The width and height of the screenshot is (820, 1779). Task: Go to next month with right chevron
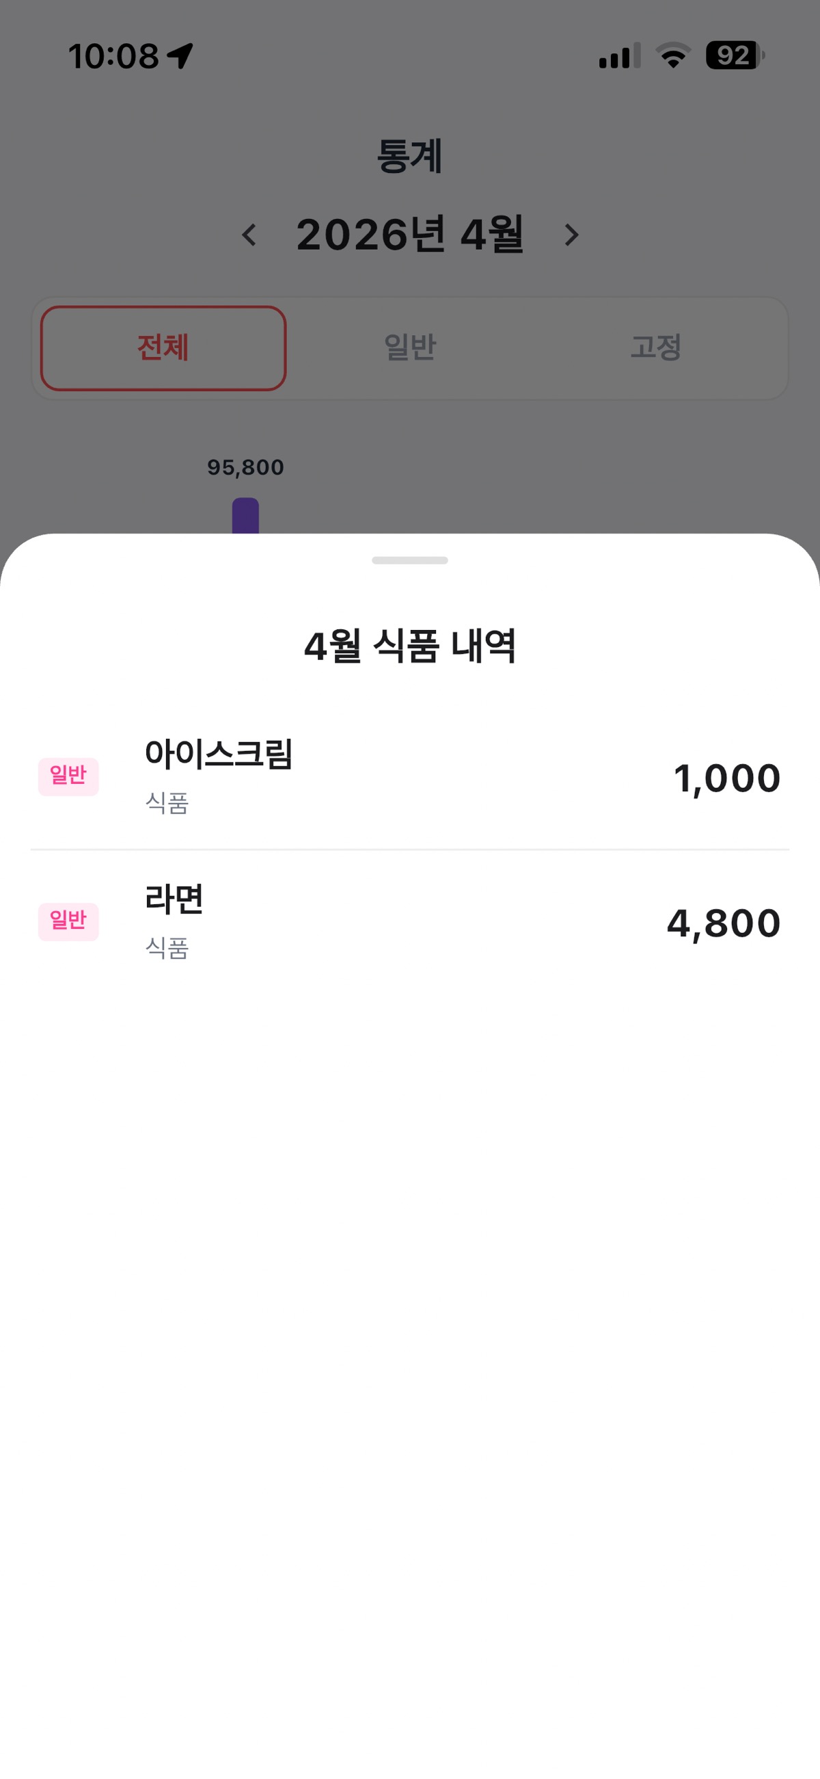pos(571,235)
